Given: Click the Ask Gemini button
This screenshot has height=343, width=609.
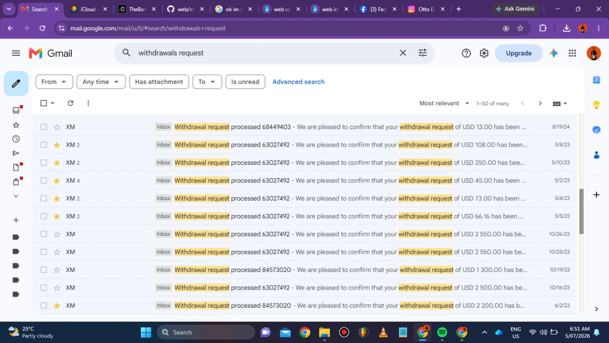Looking at the screenshot, I should click(515, 9).
